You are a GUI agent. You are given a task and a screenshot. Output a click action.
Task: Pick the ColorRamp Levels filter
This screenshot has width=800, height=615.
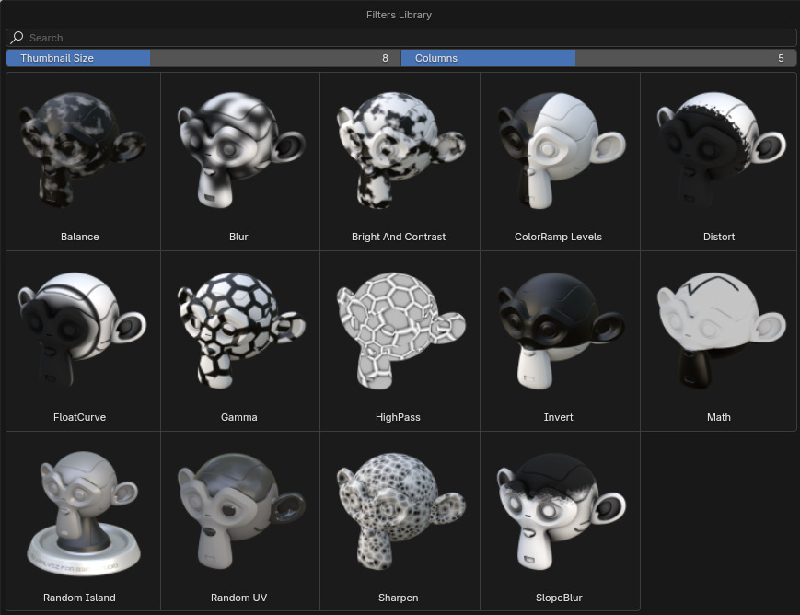point(558,150)
